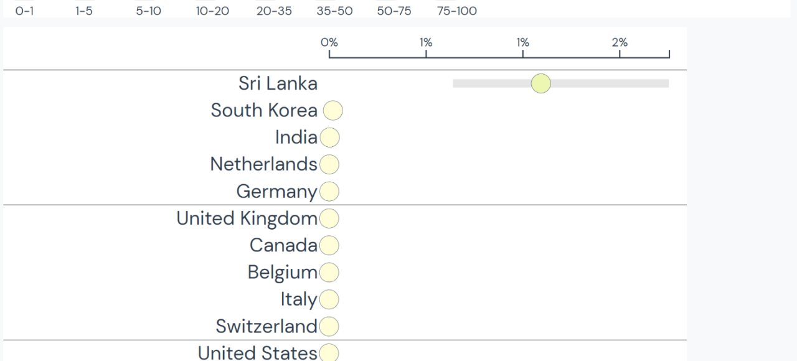The image size is (797, 361).
Task: Select the 0-1 legend range label
Action: (x=24, y=11)
